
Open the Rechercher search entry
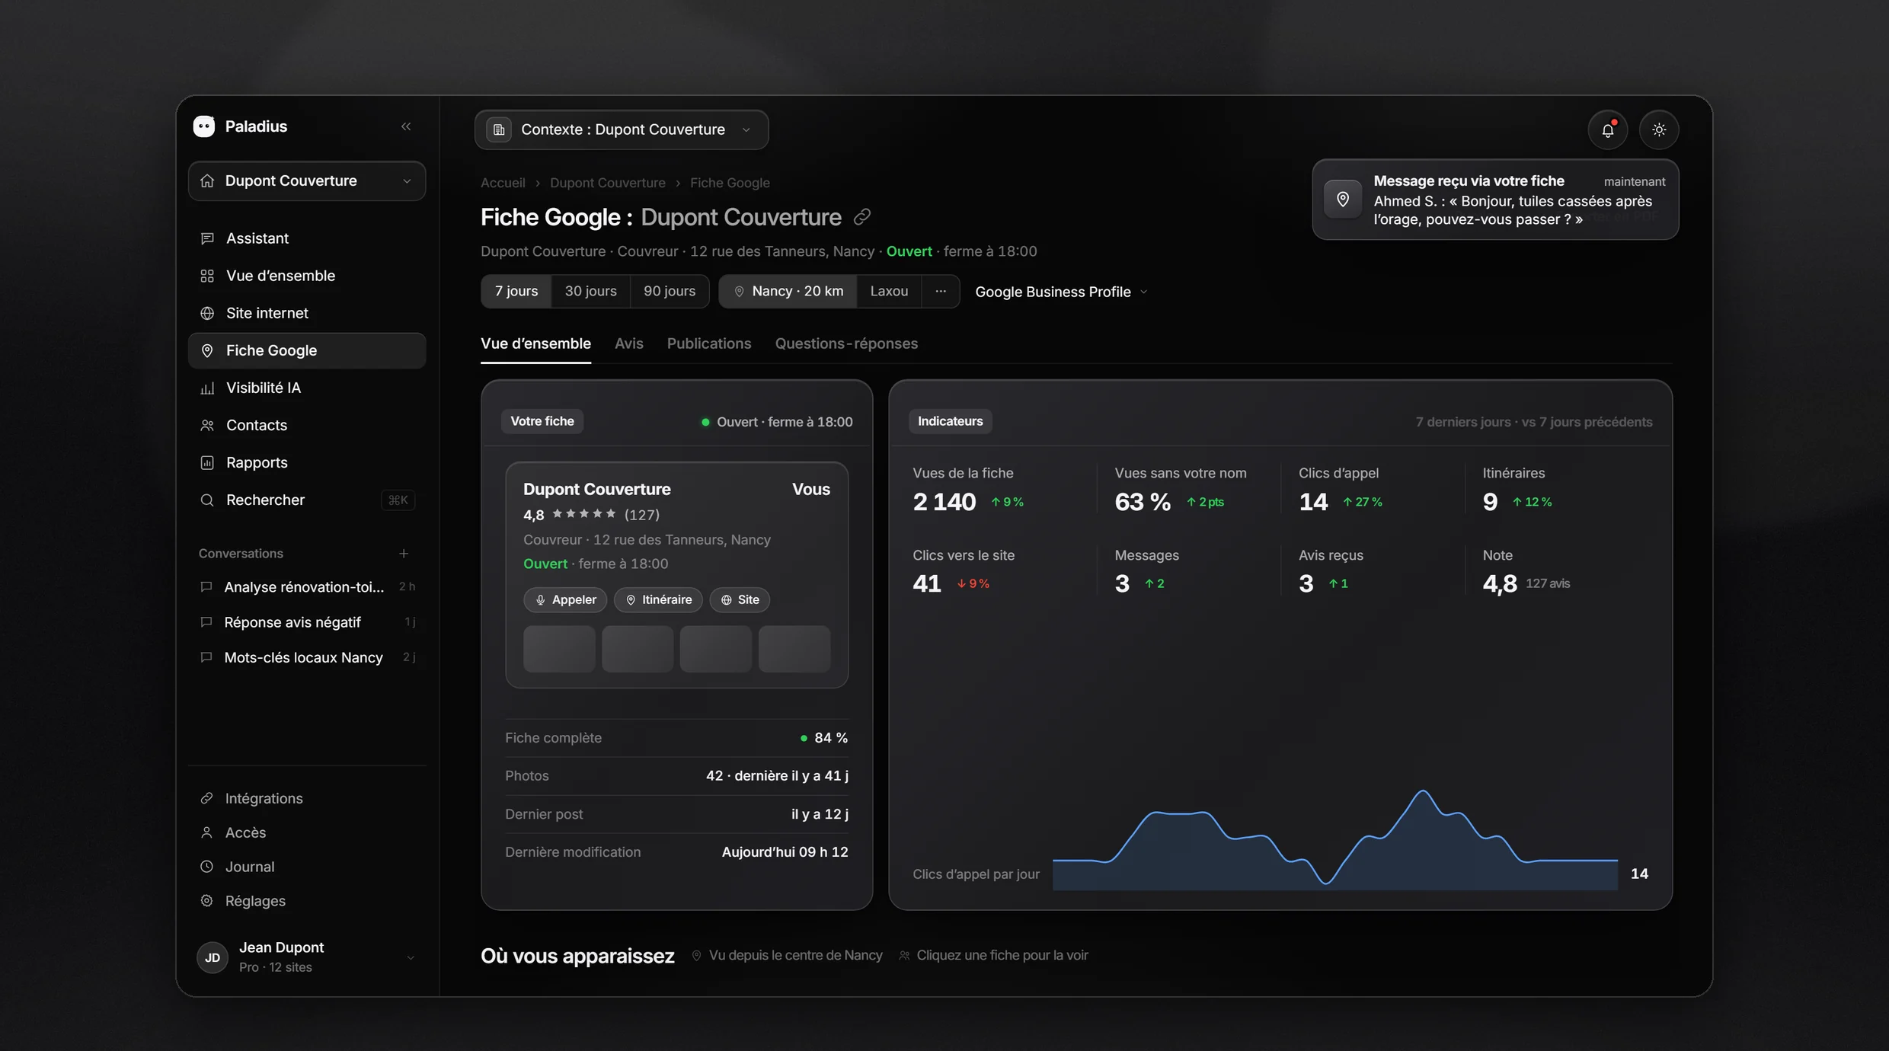(x=307, y=500)
